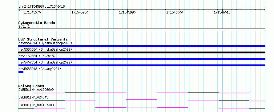Click the DGV Structural Variants track title

pos(43,39)
